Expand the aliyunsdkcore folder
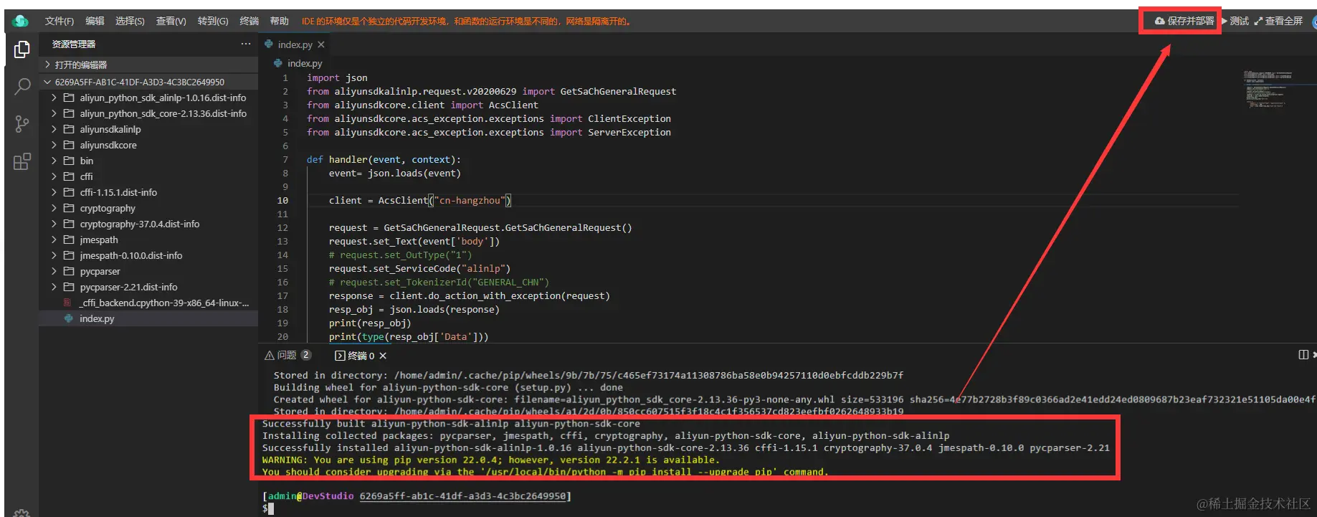This screenshot has width=1317, height=517. pos(148,145)
